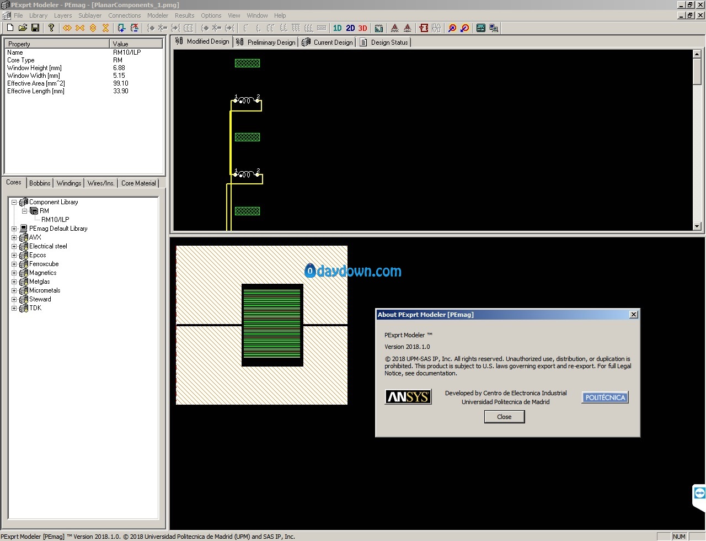Expand the Ferroxcube library node
Image resolution: width=706 pixels, height=541 pixels.
coord(14,264)
